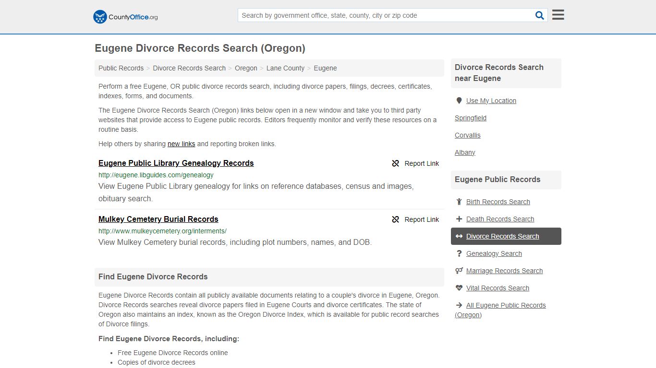Click 'Eugene Public Records' sidebar heading
656x368 pixels.
pyautogui.click(x=498, y=180)
